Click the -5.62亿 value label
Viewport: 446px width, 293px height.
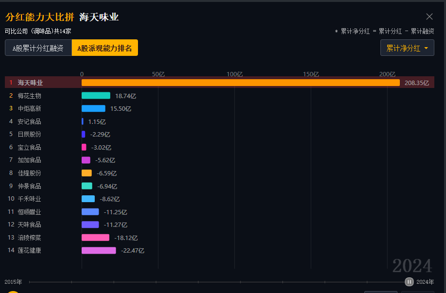(x=105, y=160)
